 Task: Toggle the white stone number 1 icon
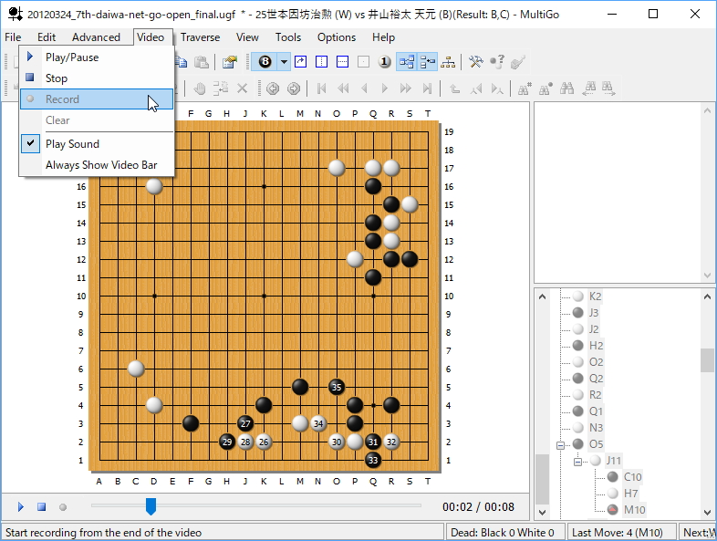pyautogui.click(x=385, y=62)
